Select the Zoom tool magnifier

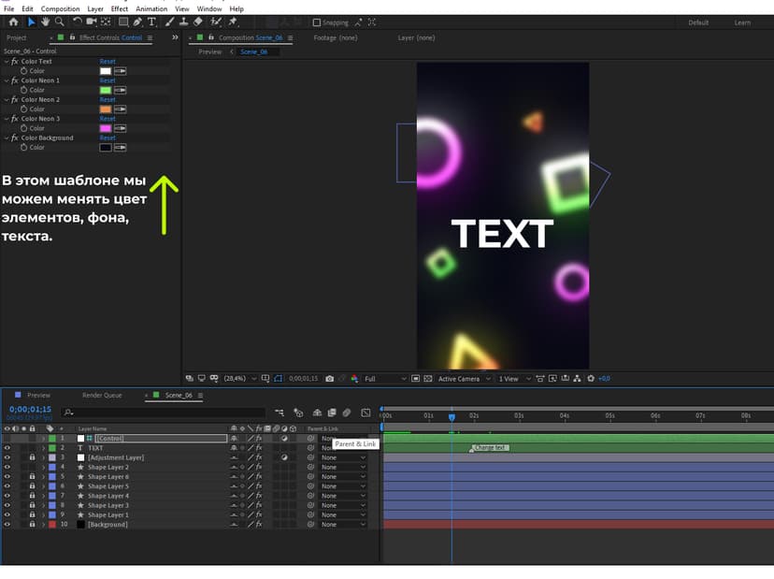point(59,22)
